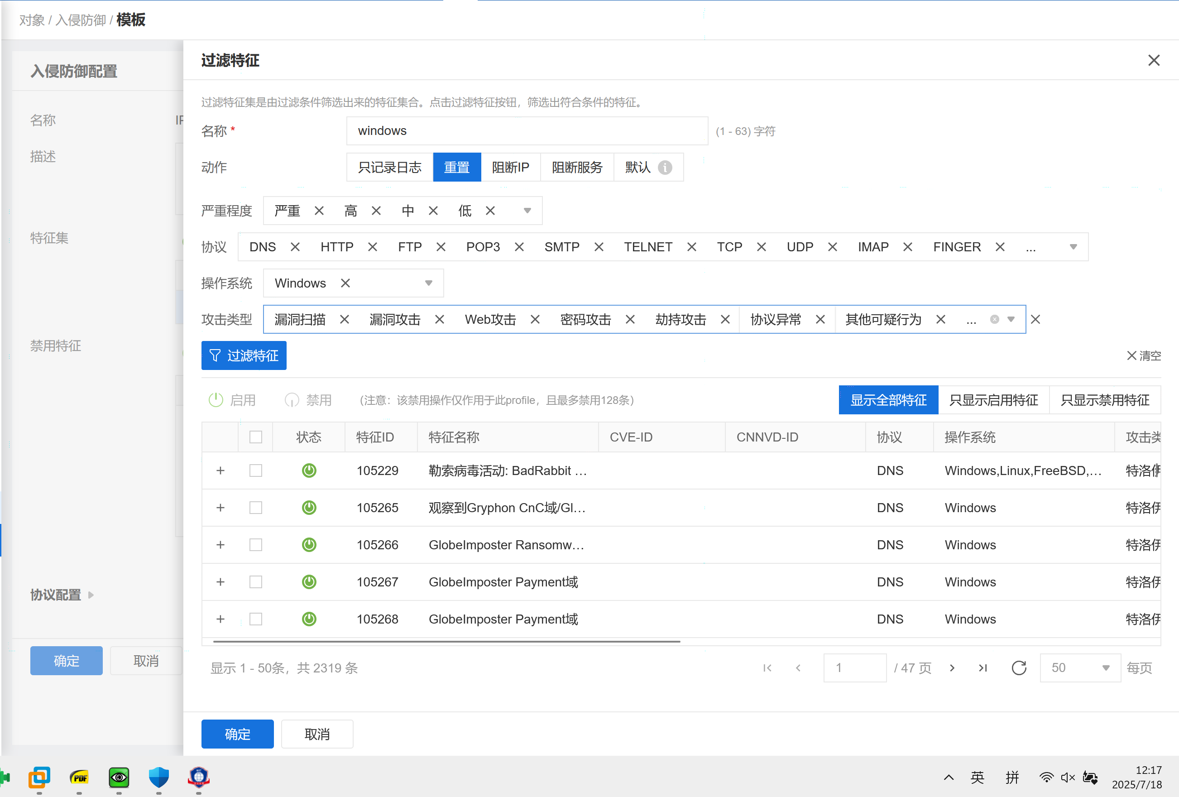This screenshot has height=797, width=1179.
Task: Check the row for signature 105265
Action: [x=256, y=508]
